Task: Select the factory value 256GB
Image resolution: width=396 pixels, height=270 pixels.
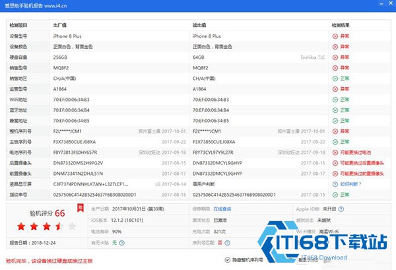Action: (60, 57)
